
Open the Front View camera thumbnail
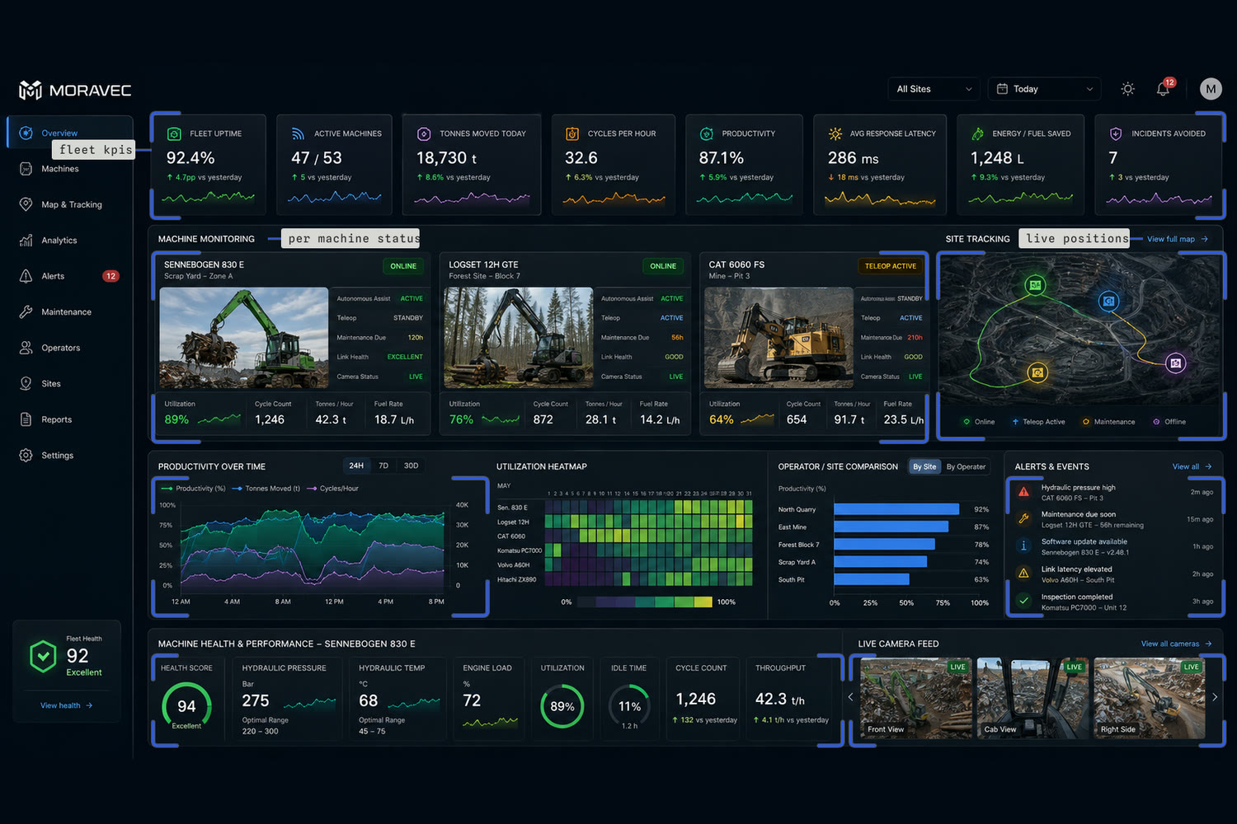click(x=915, y=697)
